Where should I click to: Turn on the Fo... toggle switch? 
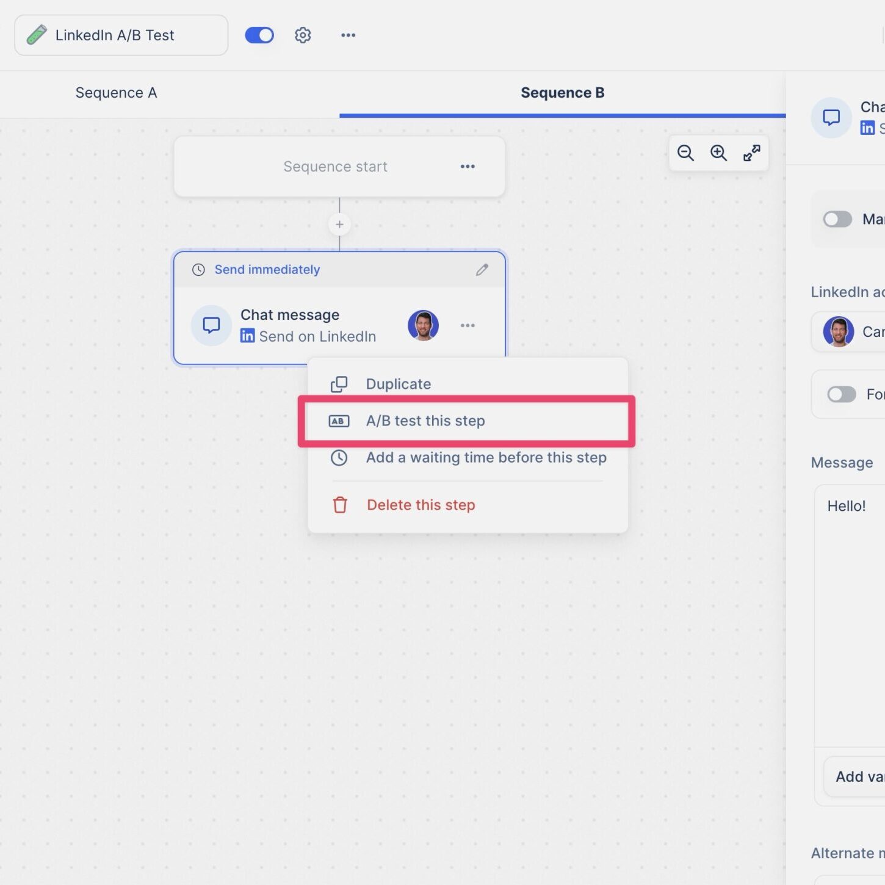841,394
